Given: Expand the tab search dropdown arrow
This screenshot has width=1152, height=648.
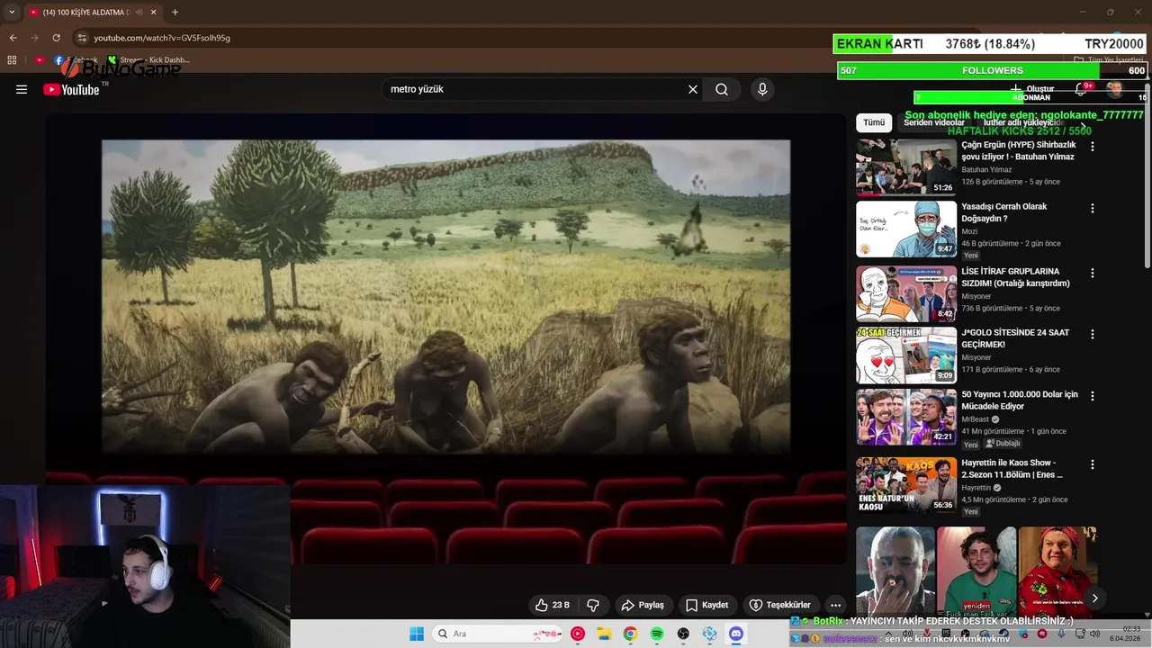Looking at the screenshot, I should [12, 12].
